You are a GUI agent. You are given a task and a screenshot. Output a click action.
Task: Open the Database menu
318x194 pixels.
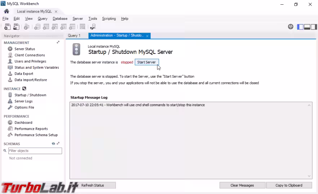[x=60, y=19]
